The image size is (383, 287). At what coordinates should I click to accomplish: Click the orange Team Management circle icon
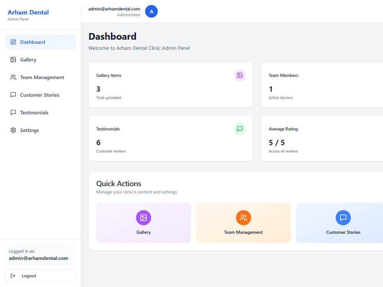pos(243,217)
